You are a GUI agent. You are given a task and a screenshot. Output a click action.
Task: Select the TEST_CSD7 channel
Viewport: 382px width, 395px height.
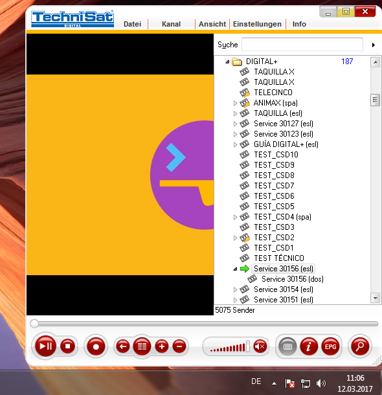click(x=275, y=186)
